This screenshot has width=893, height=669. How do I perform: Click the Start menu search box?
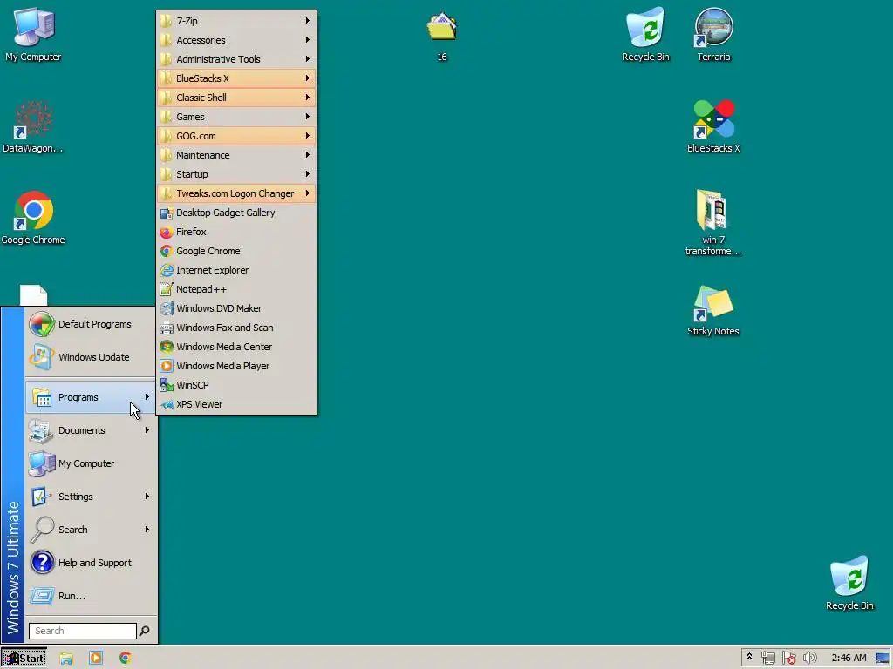pyautogui.click(x=83, y=631)
